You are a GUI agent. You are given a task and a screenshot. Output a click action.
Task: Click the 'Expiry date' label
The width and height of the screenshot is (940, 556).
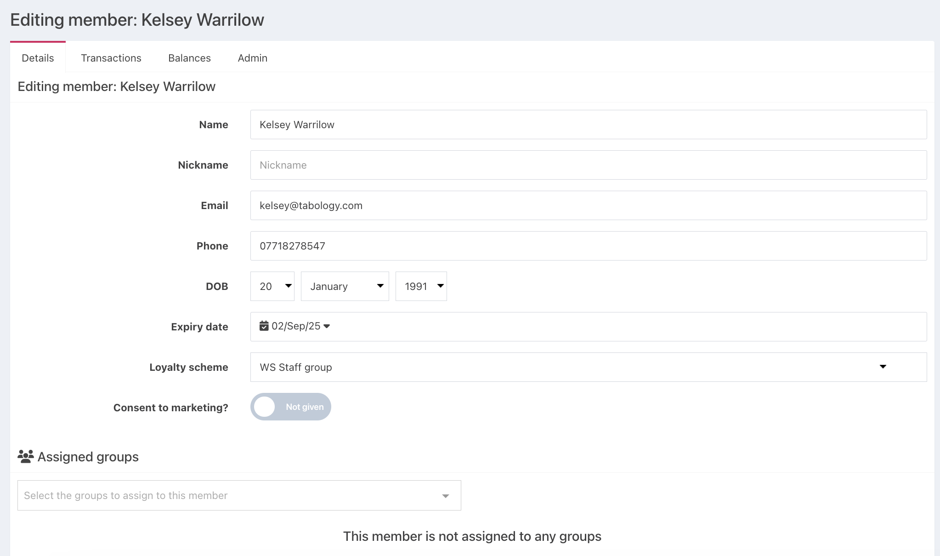pyautogui.click(x=200, y=327)
